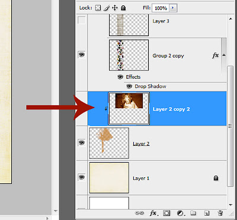Create a new group folder

point(193,213)
